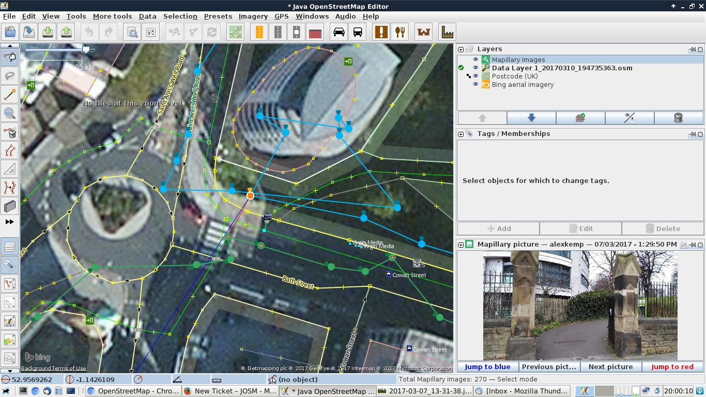Open the Car restrictions preset icon

pos(339,32)
